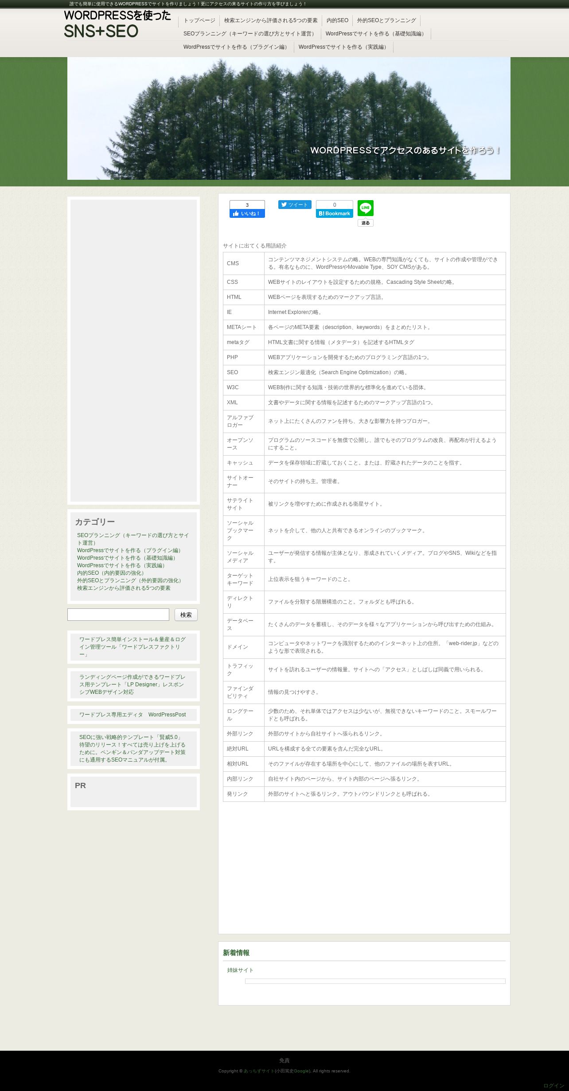Select sidebar category WordPressでサイトを作る（実践編）
Screen dimensions: 569x1091
(122, 565)
